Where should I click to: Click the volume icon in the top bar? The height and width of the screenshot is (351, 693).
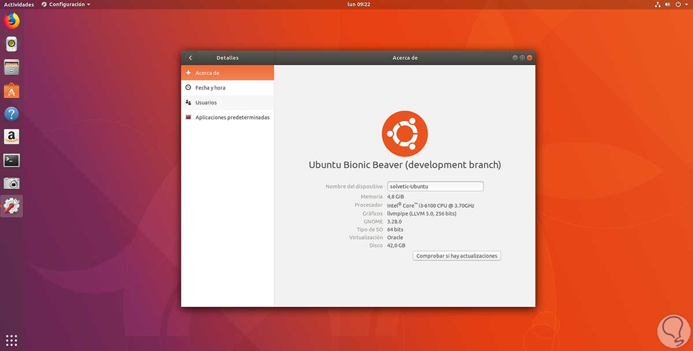pyautogui.click(x=668, y=4)
